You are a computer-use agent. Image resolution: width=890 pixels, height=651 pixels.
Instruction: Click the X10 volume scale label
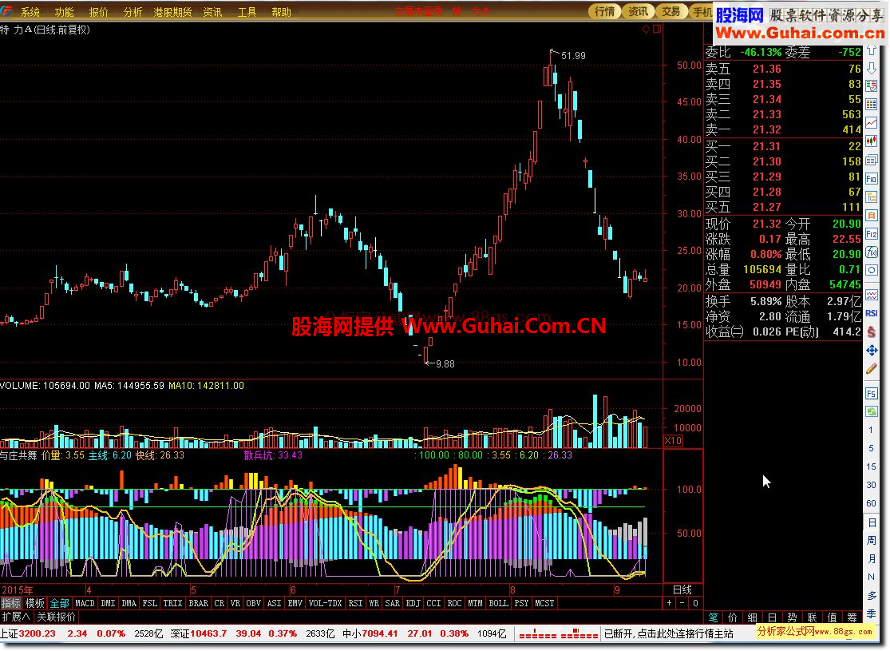(x=673, y=441)
